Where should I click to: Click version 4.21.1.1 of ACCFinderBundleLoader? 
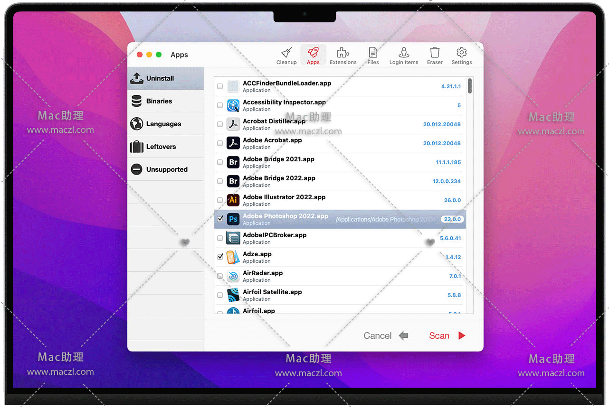coord(451,86)
